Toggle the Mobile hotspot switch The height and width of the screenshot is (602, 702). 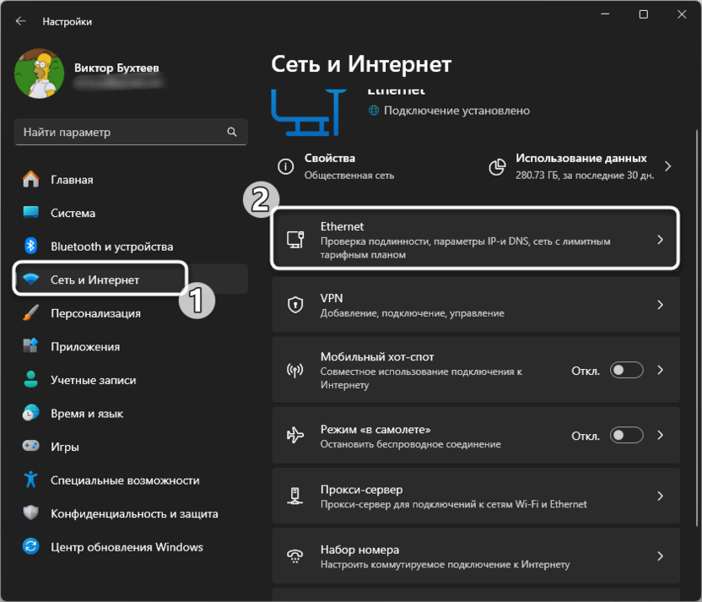[627, 370]
